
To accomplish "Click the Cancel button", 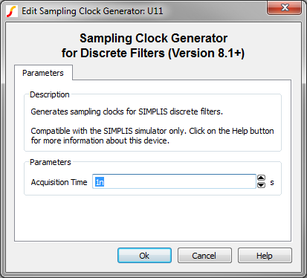I will click(204, 256).
